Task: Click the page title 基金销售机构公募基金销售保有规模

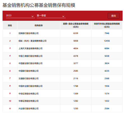Action: [39, 5]
